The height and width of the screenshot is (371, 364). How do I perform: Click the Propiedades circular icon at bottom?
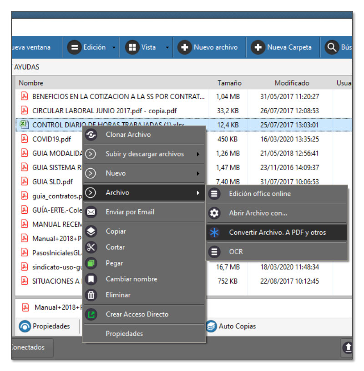pos(25,326)
